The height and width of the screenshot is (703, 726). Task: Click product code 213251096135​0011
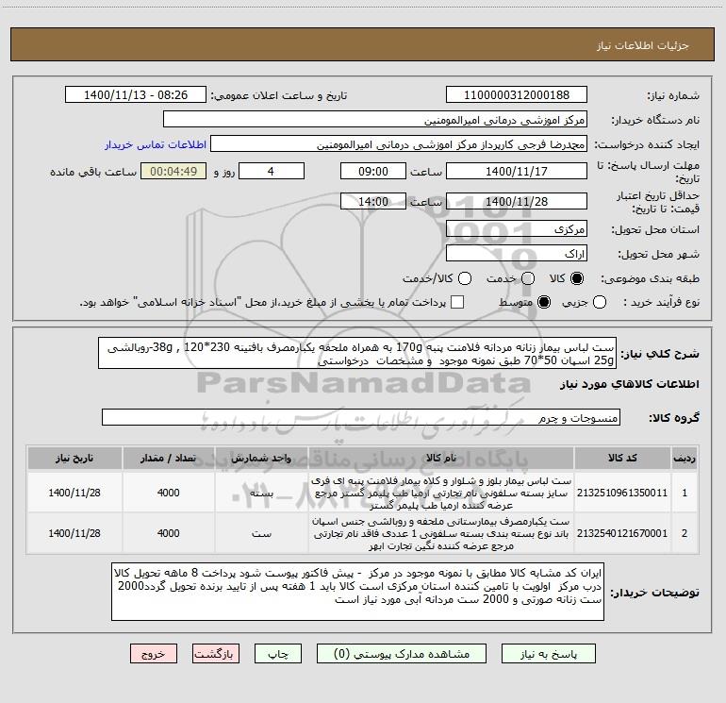(x=622, y=493)
